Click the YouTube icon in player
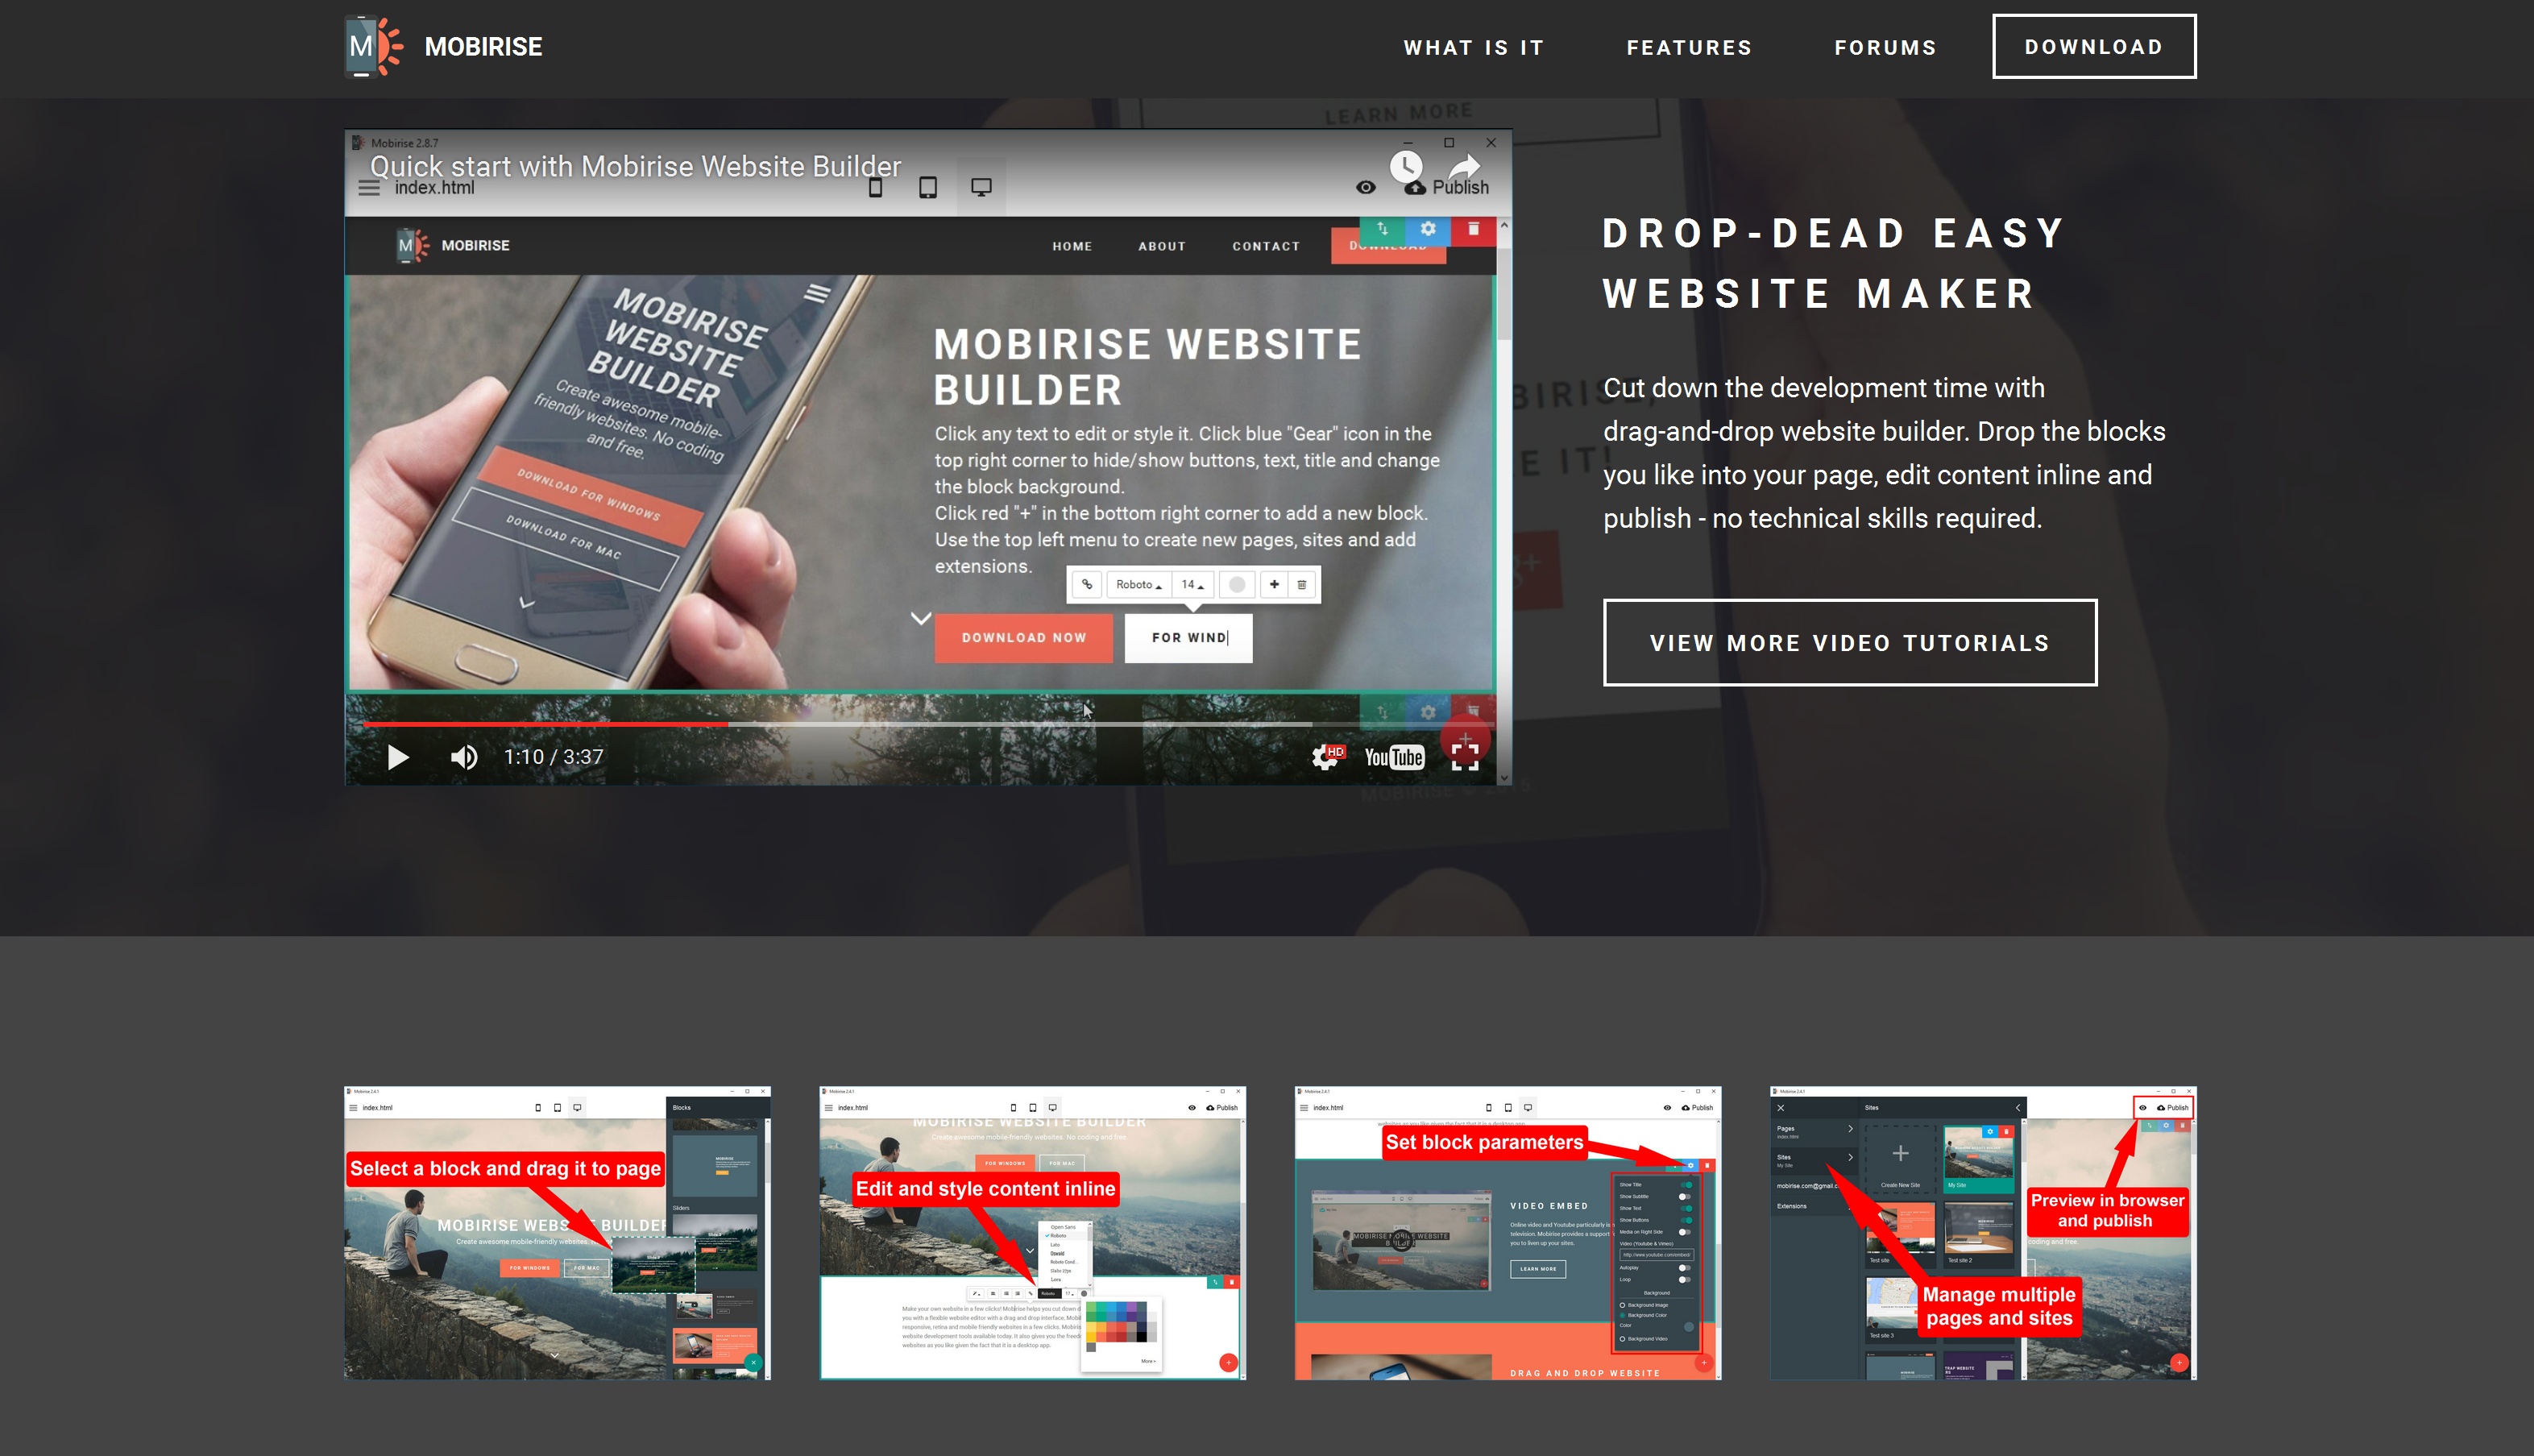 pos(1394,755)
